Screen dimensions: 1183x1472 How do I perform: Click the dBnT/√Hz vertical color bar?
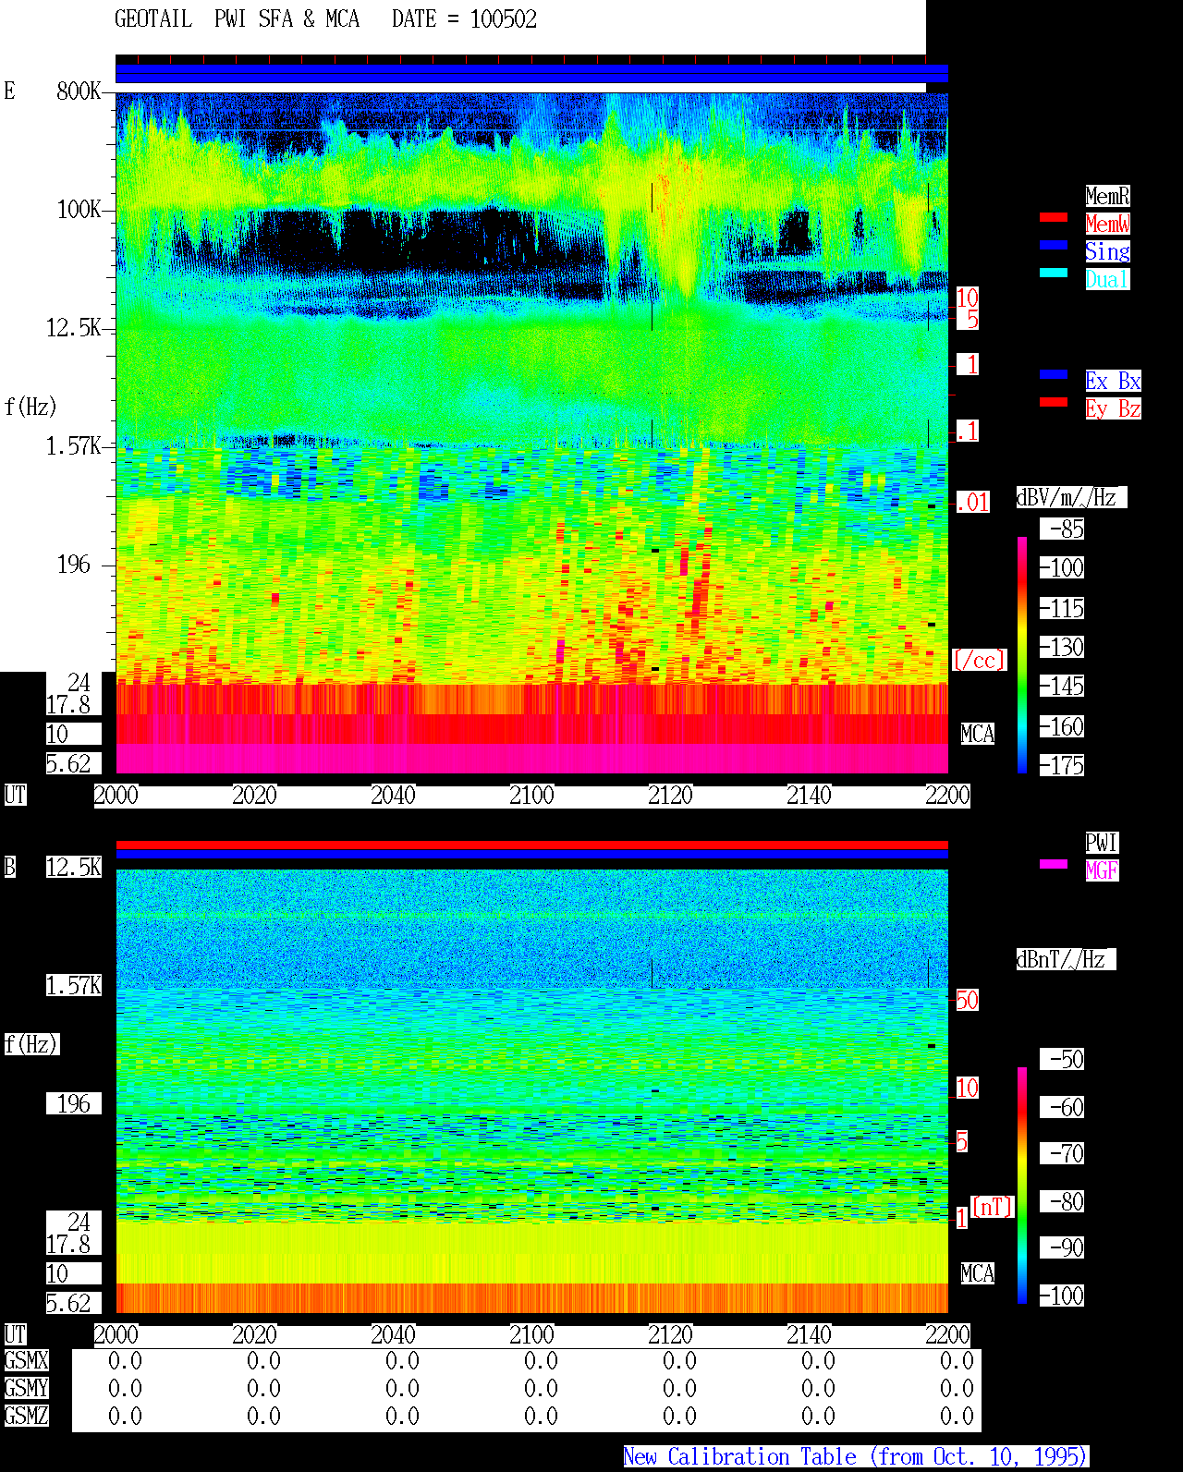click(x=1022, y=1186)
